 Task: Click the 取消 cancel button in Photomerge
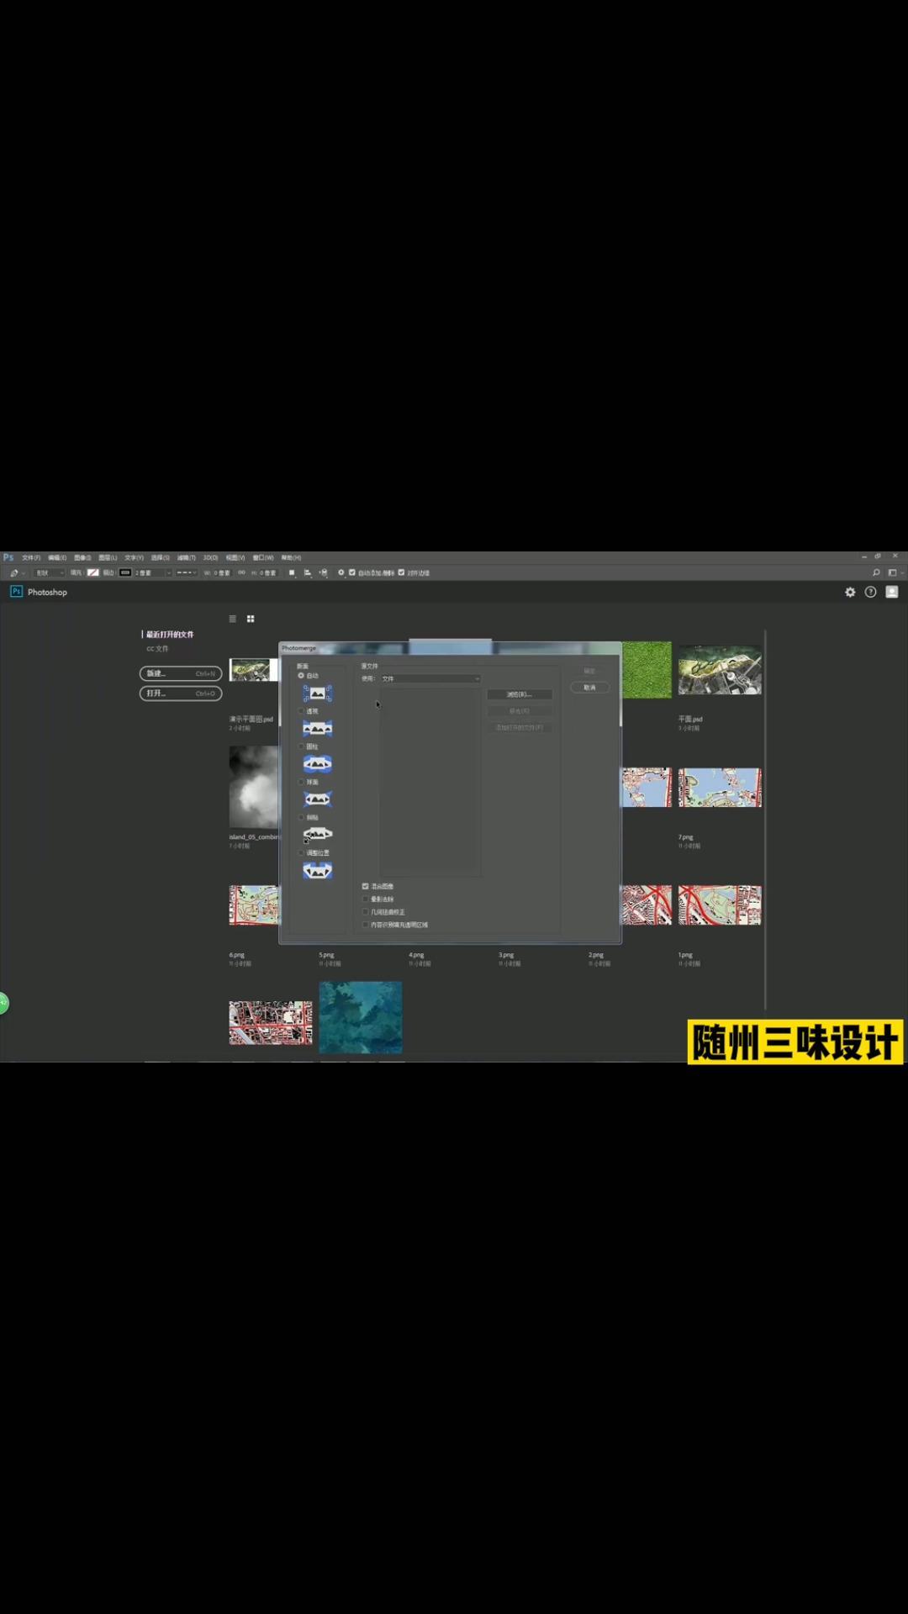tap(589, 688)
